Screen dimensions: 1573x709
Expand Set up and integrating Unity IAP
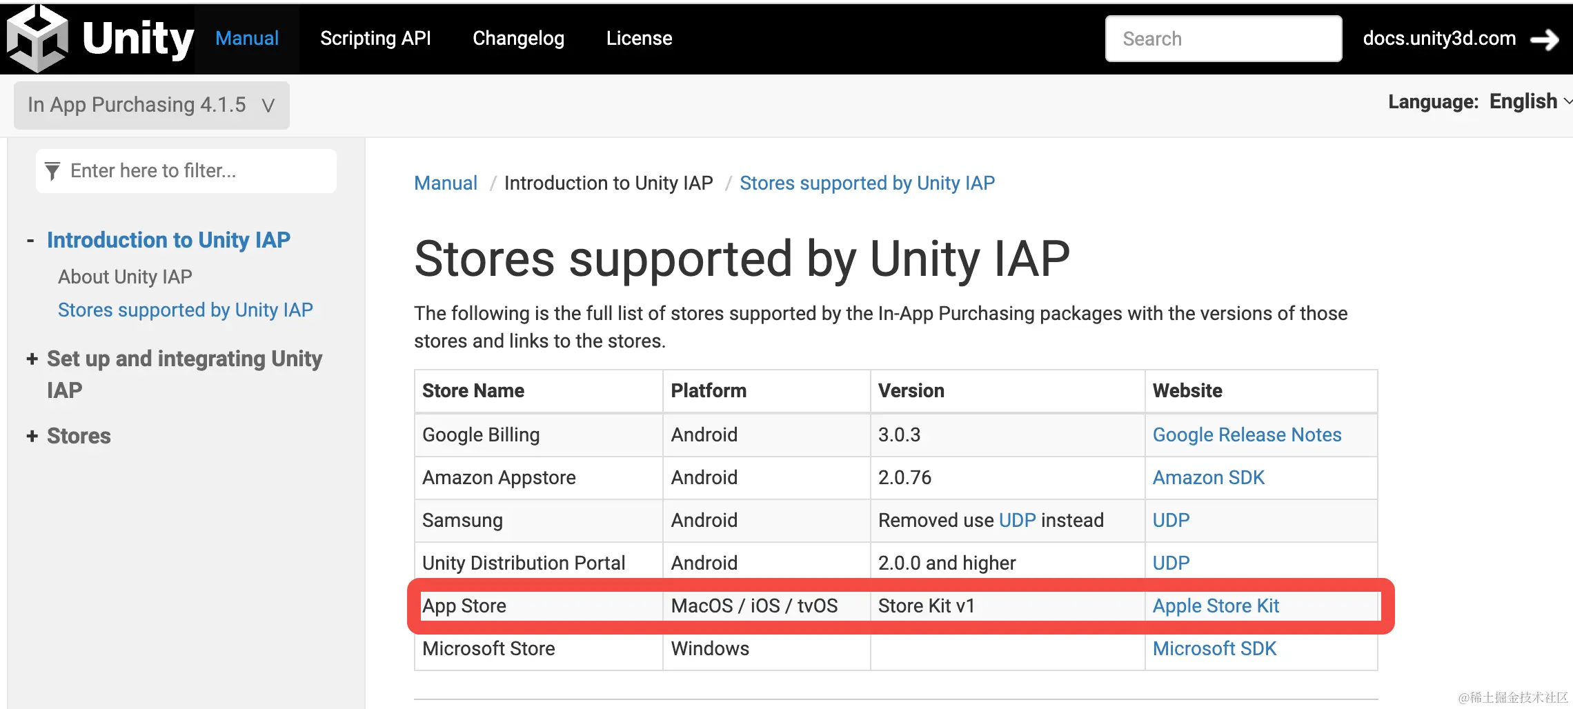point(32,359)
